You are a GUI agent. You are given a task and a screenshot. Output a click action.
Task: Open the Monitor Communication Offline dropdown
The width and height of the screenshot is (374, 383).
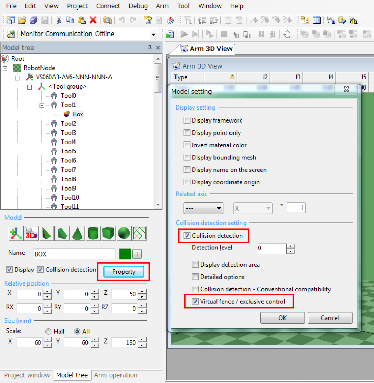tap(153, 34)
